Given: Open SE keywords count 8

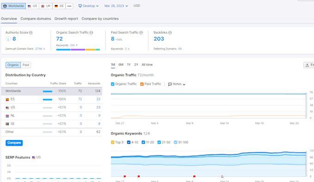Looking at the screenshot, I should tap(99, 124).
